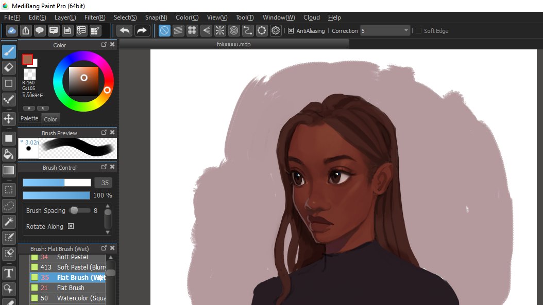Click the foreground color swatch
The image size is (543, 305).
(27, 60)
